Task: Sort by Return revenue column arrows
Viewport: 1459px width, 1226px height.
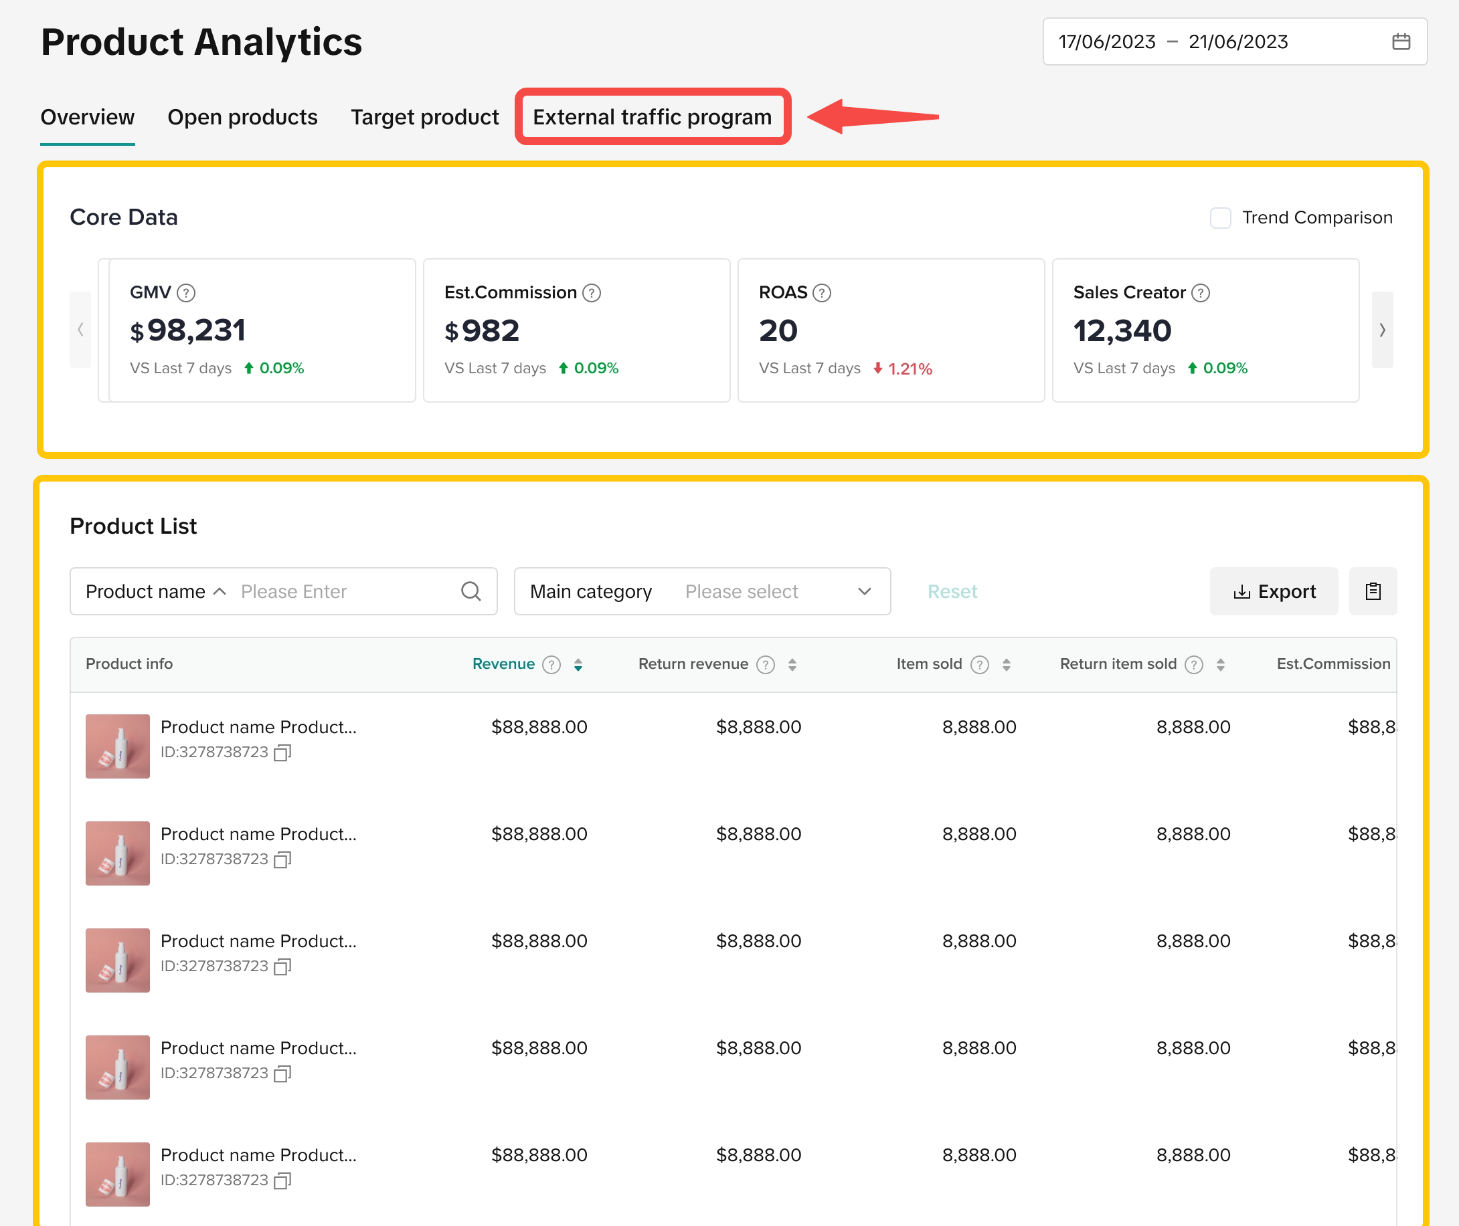Action: (791, 664)
